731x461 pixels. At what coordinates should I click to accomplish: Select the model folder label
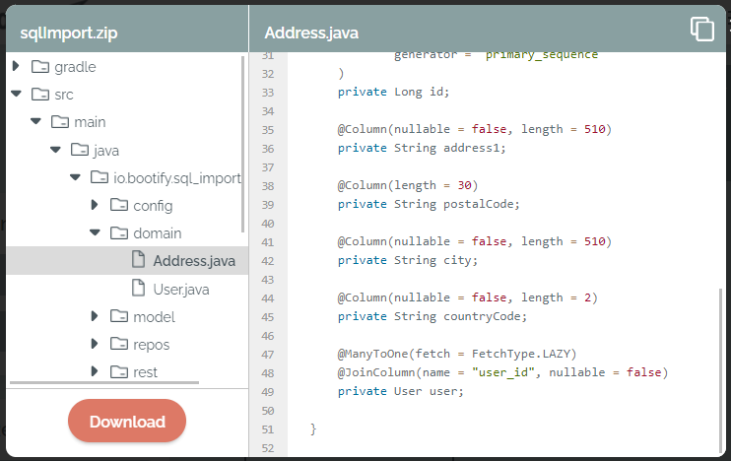[155, 317]
